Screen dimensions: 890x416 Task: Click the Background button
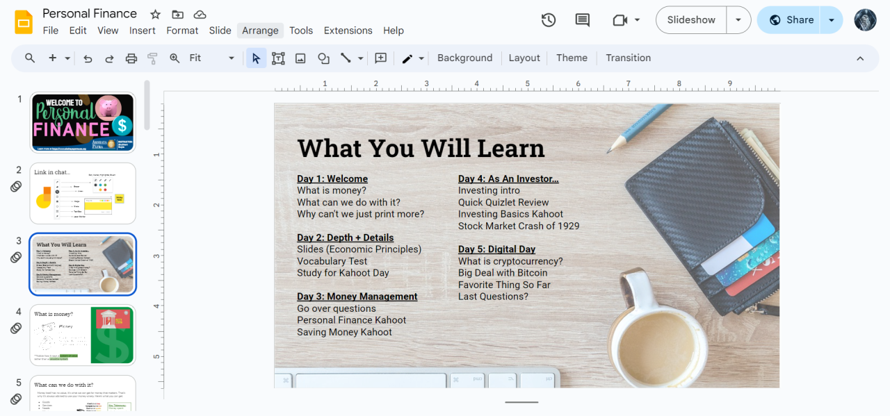click(x=464, y=58)
